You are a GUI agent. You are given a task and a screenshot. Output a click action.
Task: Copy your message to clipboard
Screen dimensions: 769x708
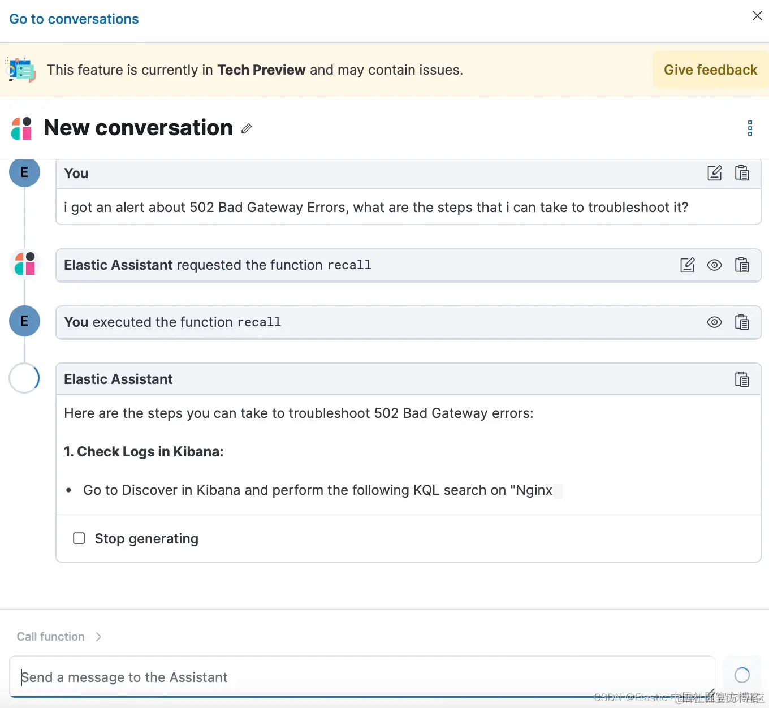coord(742,173)
